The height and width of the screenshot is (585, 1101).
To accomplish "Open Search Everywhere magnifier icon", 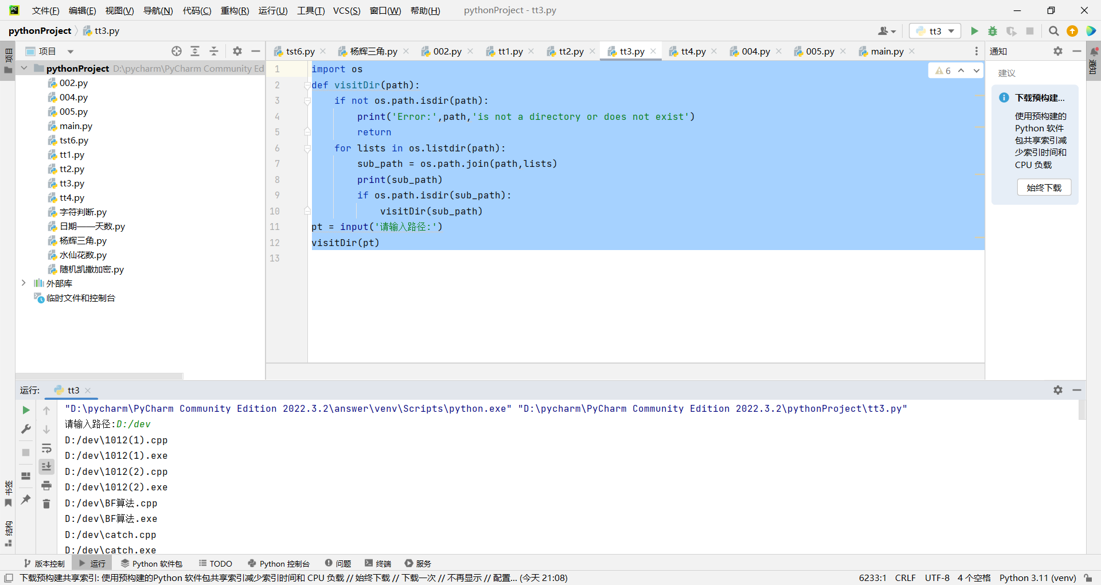I will coord(1054,31).
